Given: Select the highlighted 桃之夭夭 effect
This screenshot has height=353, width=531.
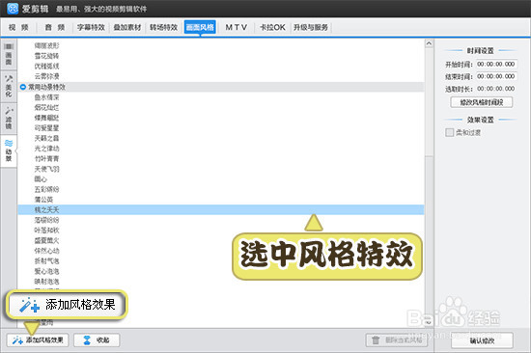Looking at the screenshot, I should click(x=220, y=210).
